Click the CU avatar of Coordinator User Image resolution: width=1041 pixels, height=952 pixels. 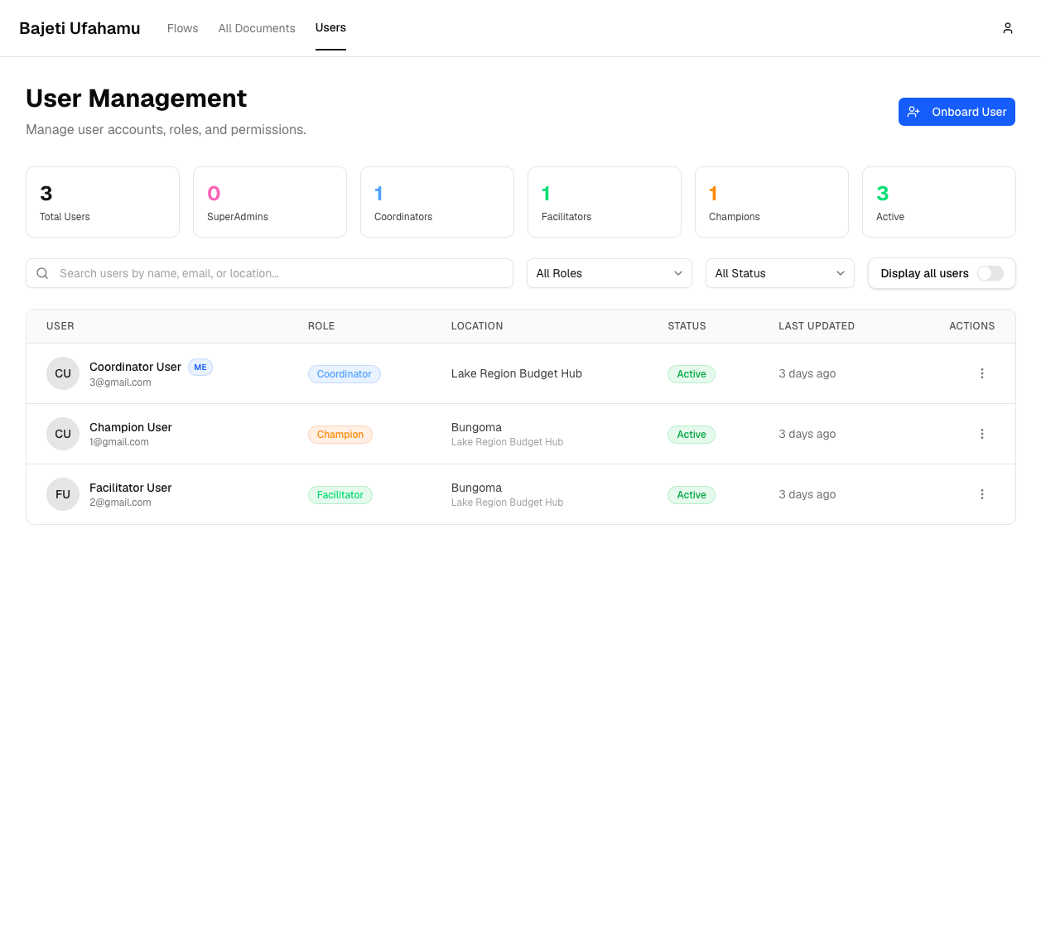tap(63, 373)
